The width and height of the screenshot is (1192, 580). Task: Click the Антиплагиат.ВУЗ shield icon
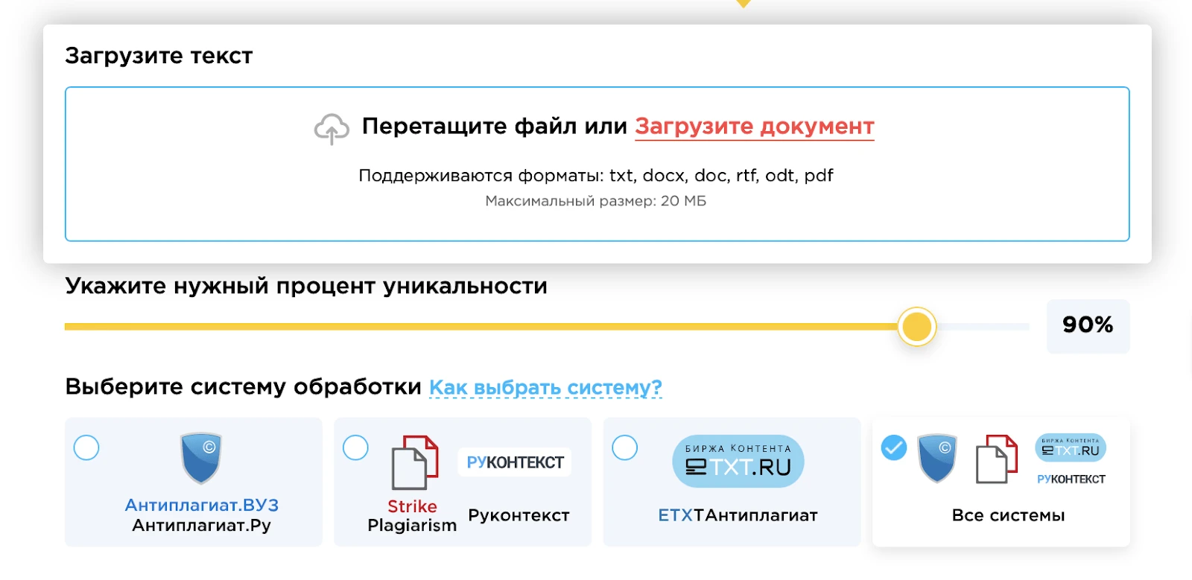click(x=201, y=458)
